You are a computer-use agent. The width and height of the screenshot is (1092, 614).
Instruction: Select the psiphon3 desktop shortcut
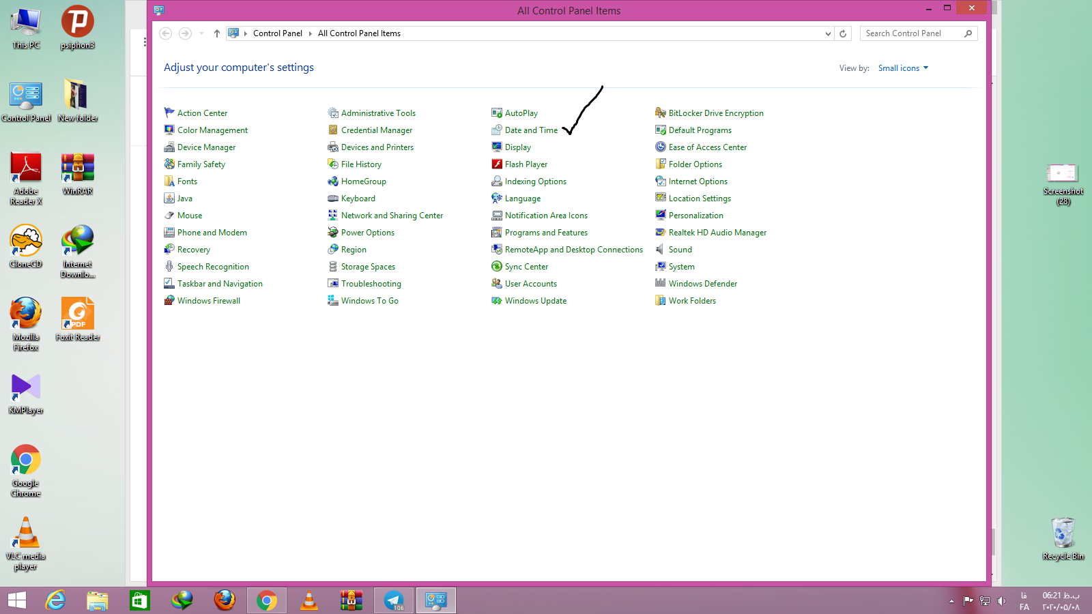78,27
